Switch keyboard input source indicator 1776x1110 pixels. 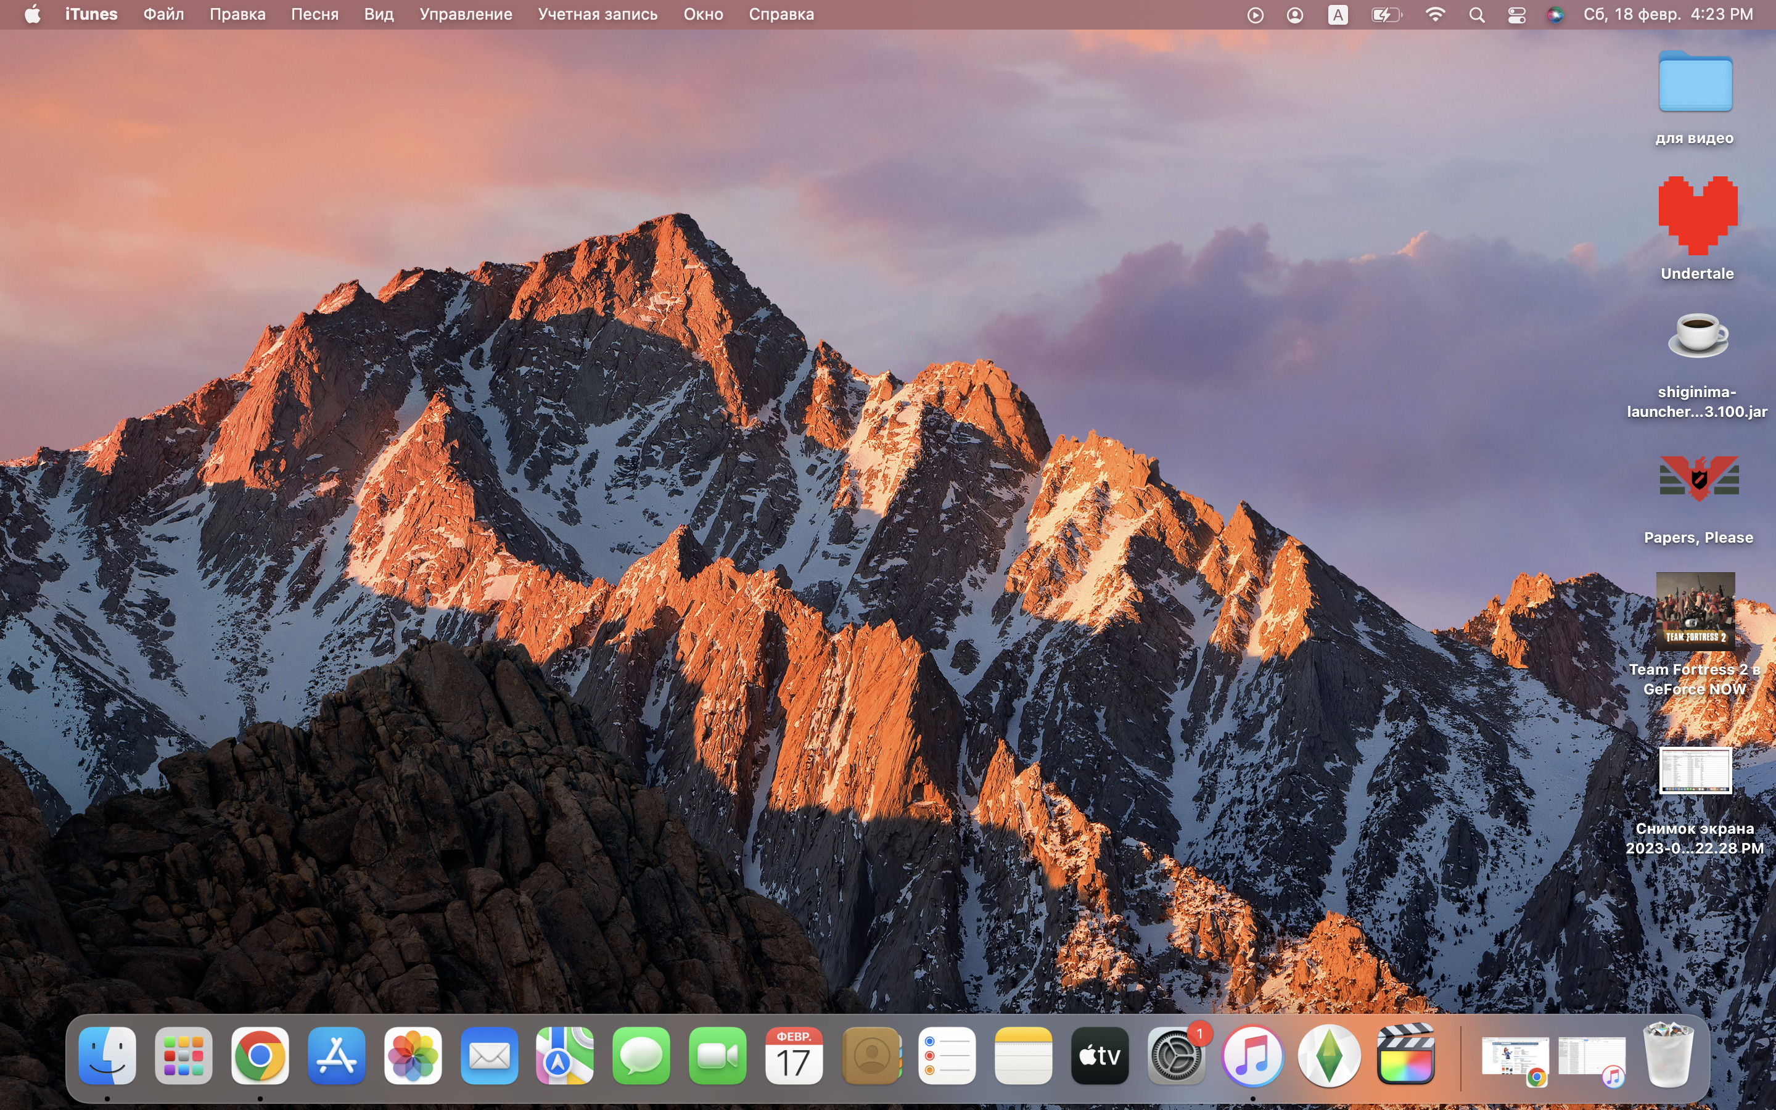coord(1337,15)
